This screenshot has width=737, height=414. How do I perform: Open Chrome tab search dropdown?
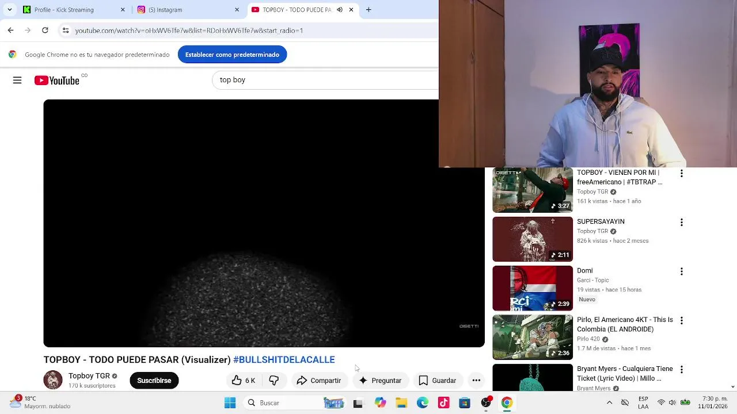(x=9, y=10)
